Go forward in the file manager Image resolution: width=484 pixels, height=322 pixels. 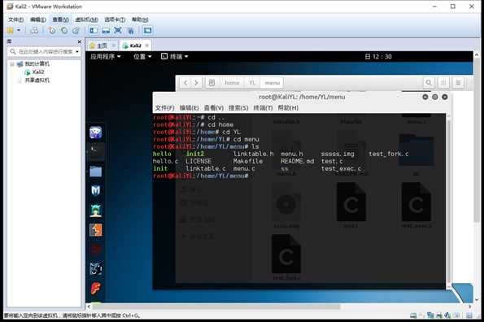click(196, 83)
